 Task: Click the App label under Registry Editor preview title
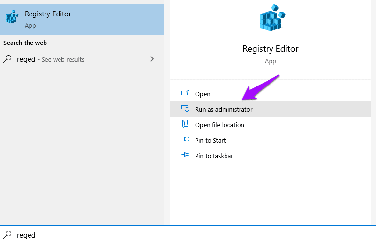[x=270, y=61]
